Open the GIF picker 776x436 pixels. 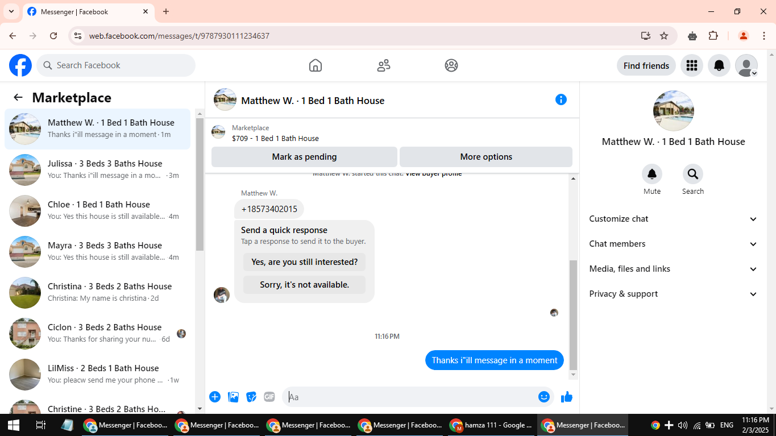[269, 397]
